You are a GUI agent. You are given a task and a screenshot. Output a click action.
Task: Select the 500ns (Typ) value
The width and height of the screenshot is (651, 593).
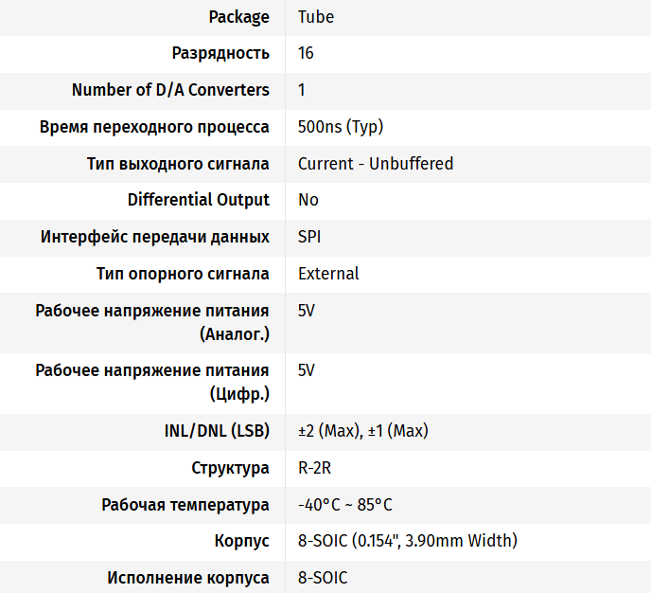click(x=340, y=127)
